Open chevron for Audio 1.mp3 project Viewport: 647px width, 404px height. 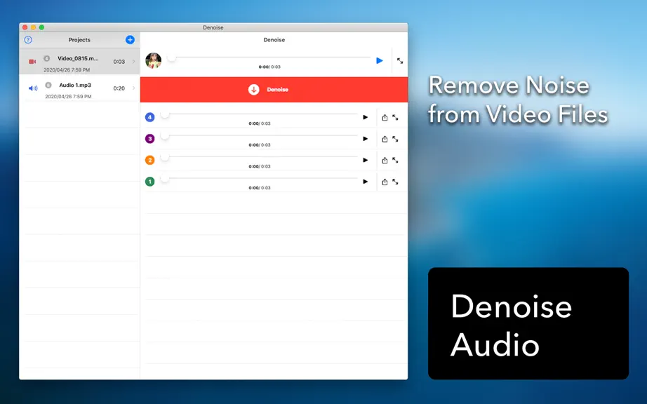pos(133,88)
